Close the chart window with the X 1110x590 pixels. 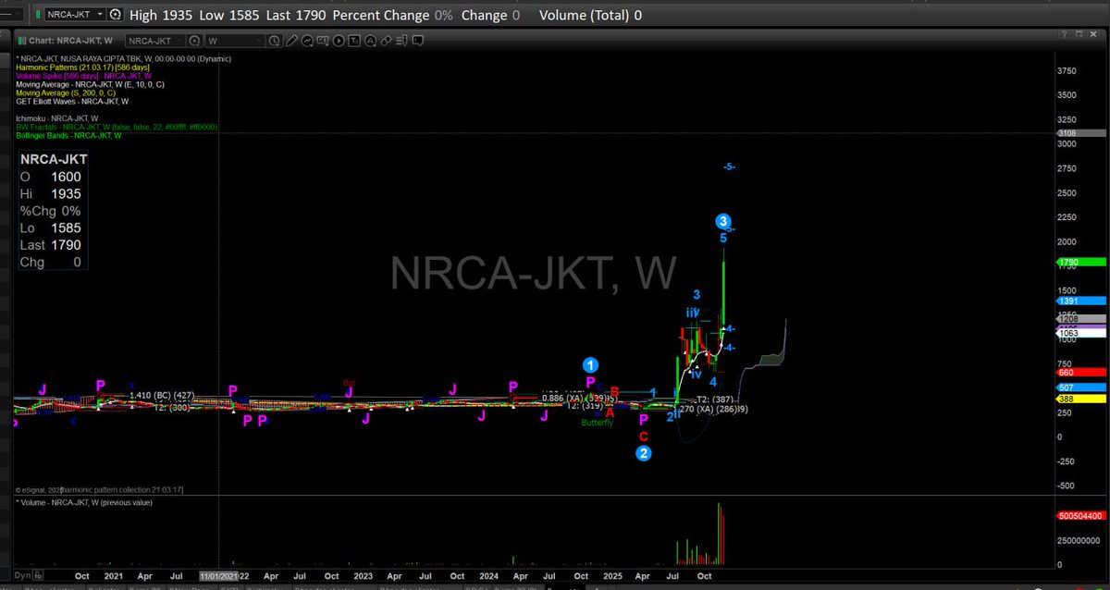tap(1092, 32)
